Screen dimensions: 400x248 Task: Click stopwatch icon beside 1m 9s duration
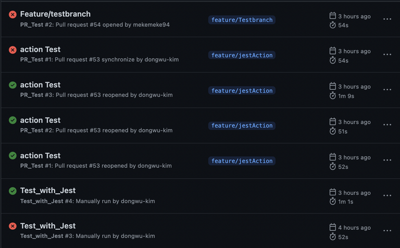point(332,96)
